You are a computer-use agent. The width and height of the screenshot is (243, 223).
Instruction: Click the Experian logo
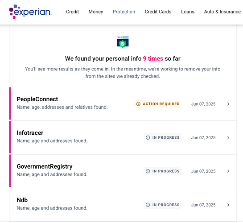tap(30, 12)
